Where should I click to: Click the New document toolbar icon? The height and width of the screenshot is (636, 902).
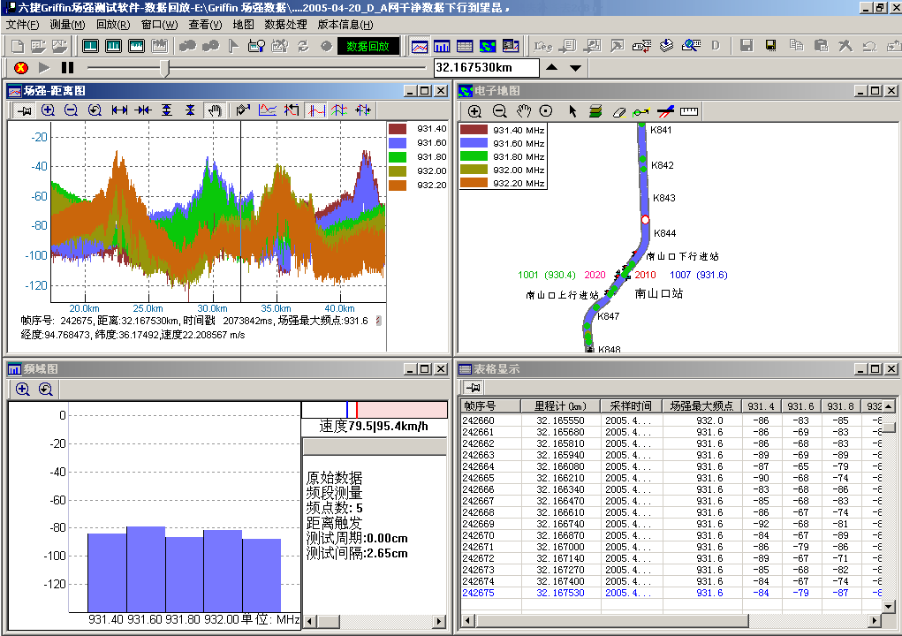18,46
